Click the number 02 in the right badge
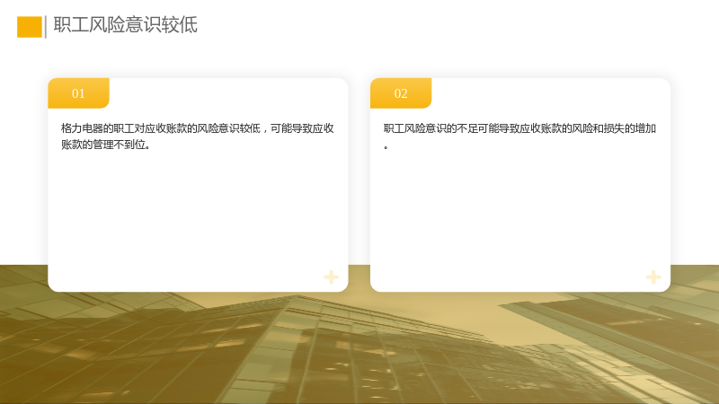The image size is (719, 404). coord(401,93)
